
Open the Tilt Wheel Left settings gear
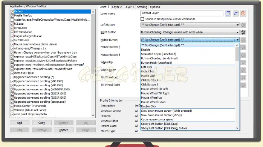pyautogui.click(x=243, y=77)
